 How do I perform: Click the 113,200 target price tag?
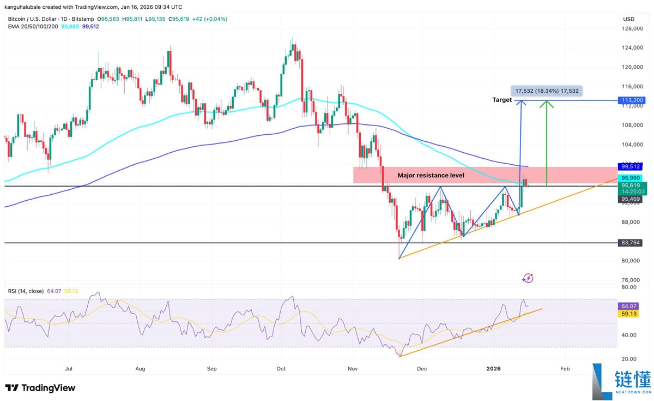click(x=632, y=100)
